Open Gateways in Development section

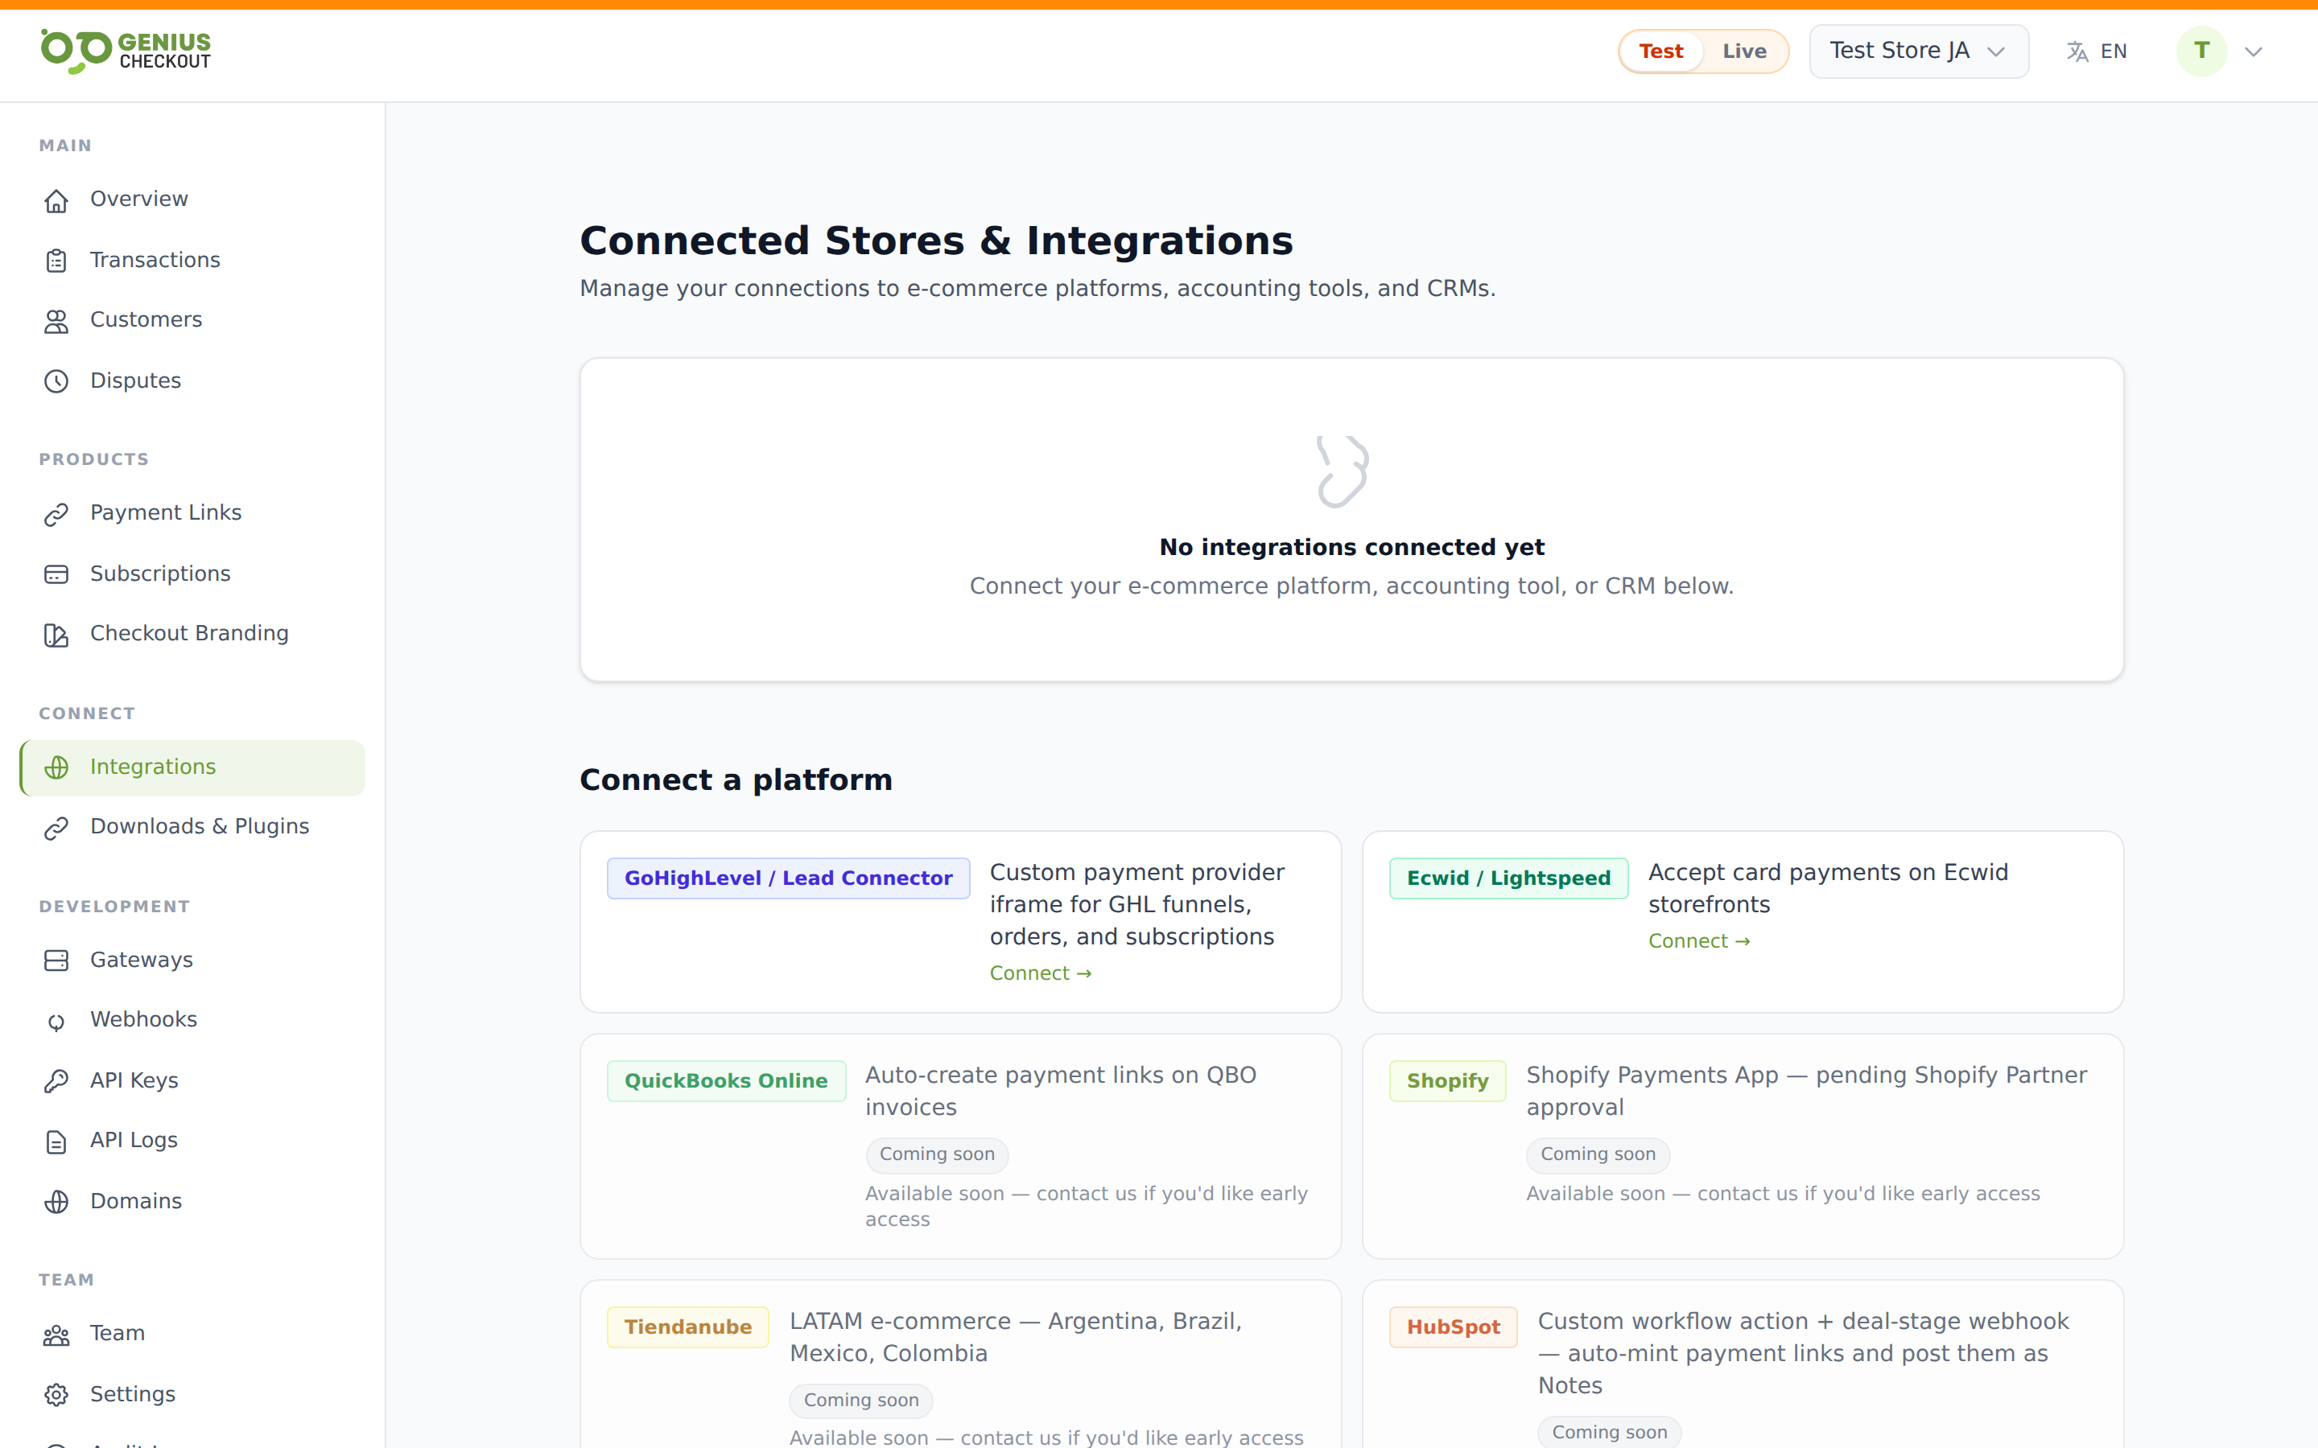point(192,960)
